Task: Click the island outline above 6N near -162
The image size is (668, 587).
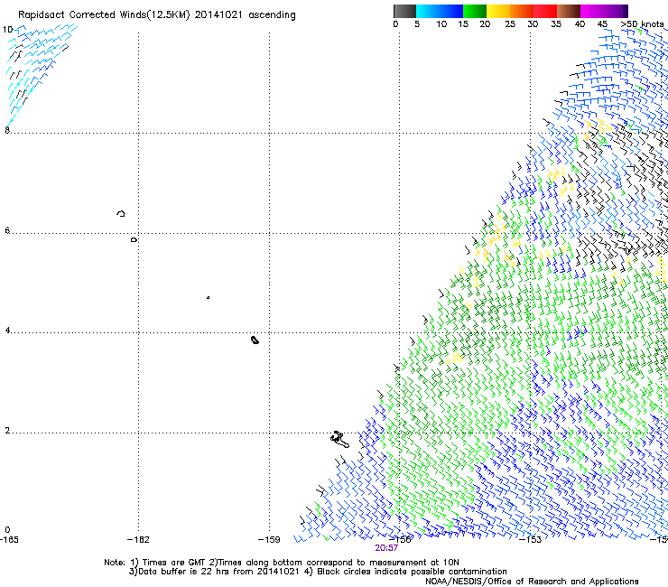Action: tap(121, 213)
